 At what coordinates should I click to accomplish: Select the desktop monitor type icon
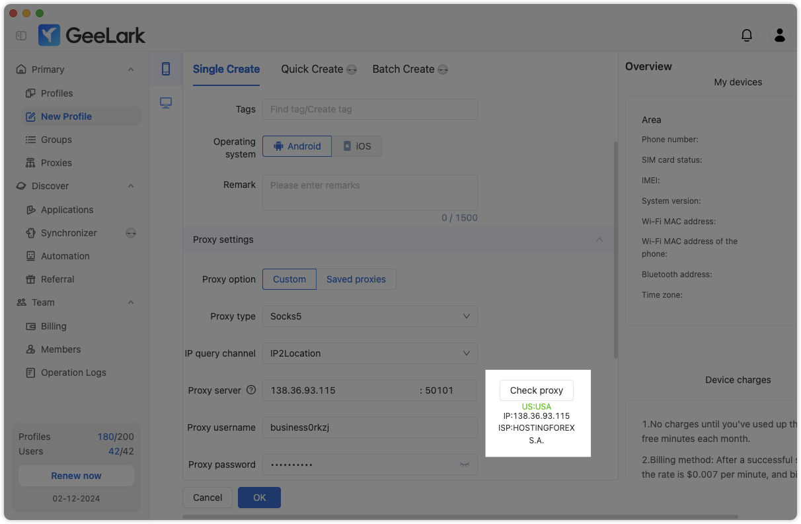(x=166, y=103)
